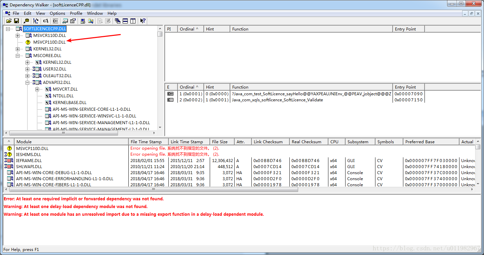Click the C++ icon of export ordinal 1
The image size is (484, 255).
click(x=170, y=94)
